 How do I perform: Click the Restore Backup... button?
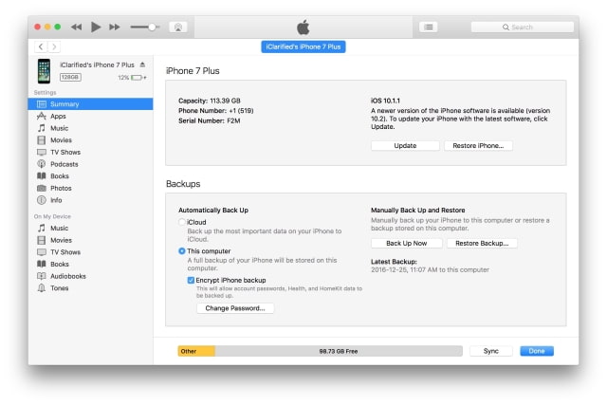pos(482,243)
